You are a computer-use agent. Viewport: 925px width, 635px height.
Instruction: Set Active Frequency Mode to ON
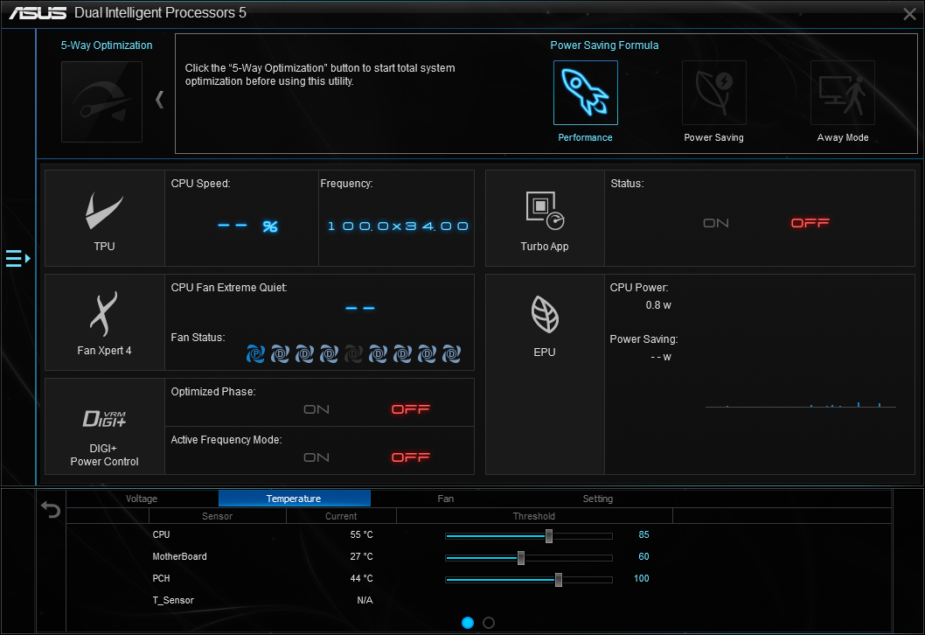click(x=316, y=457)
